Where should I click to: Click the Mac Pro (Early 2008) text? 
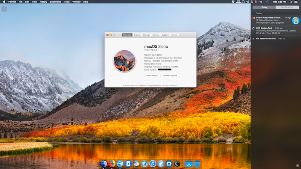[153, 55]
